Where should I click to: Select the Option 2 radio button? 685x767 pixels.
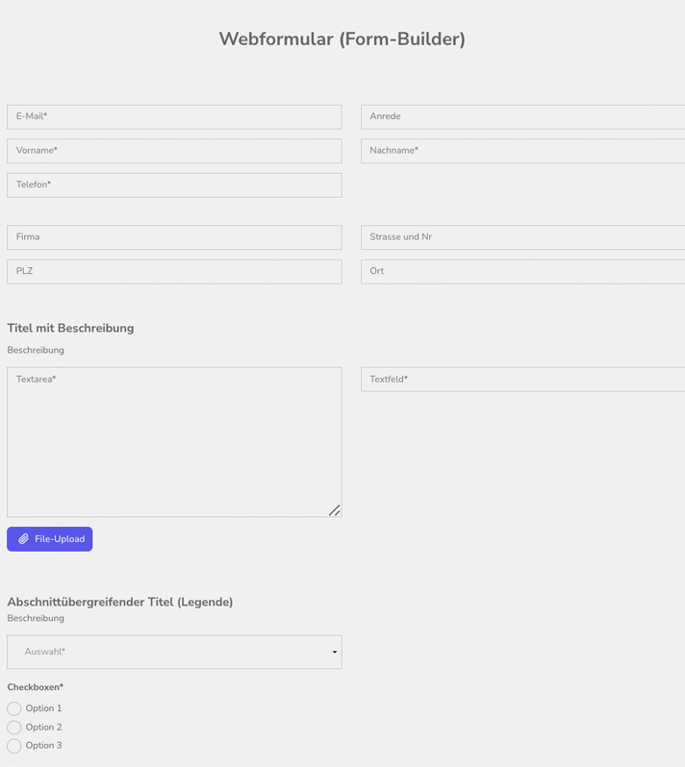14,728
